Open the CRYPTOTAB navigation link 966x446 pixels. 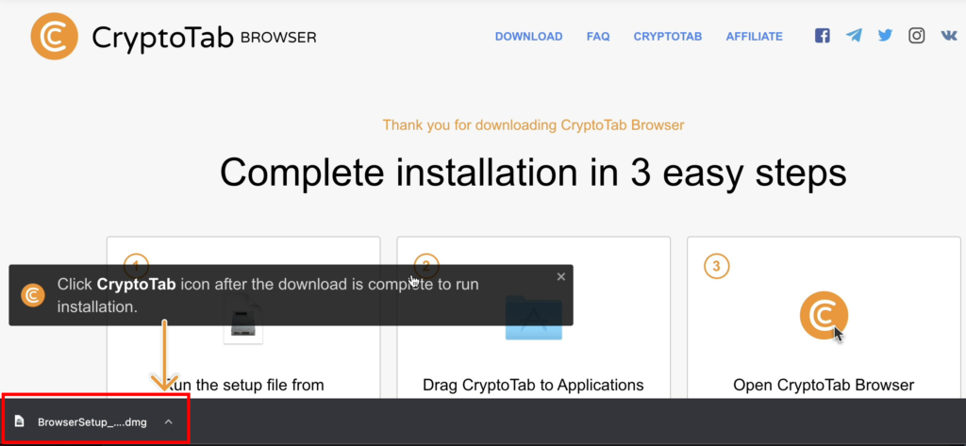(x=668, y=37)
